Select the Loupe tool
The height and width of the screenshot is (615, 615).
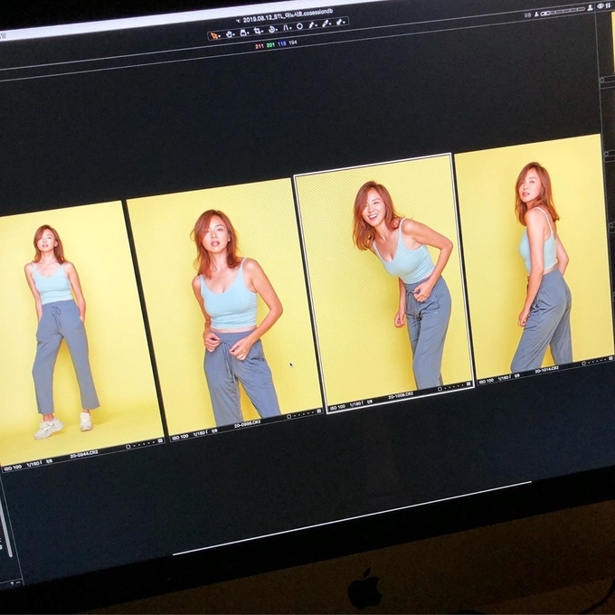243,33
